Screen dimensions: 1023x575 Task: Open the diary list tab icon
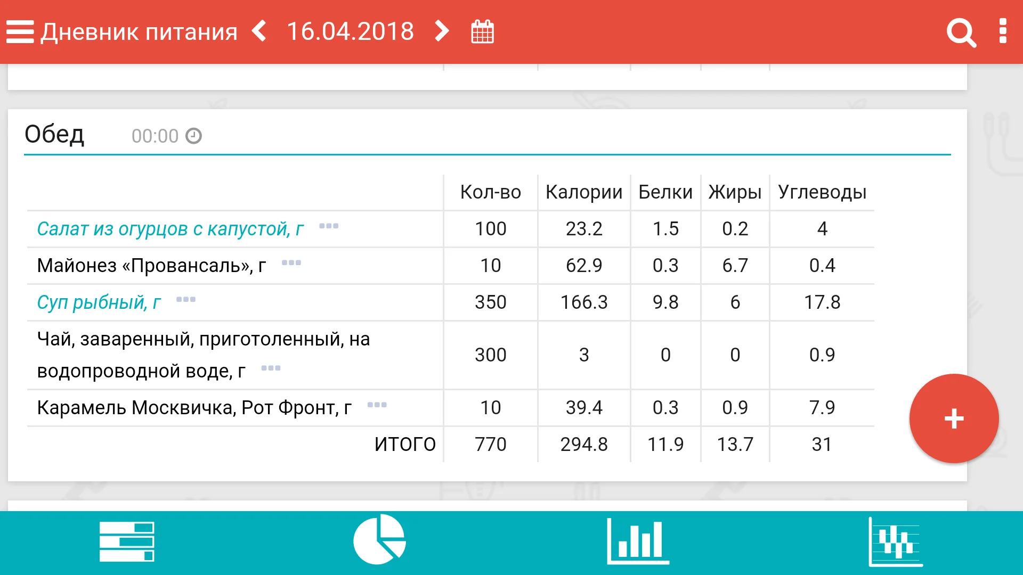[x=127, y=541]
